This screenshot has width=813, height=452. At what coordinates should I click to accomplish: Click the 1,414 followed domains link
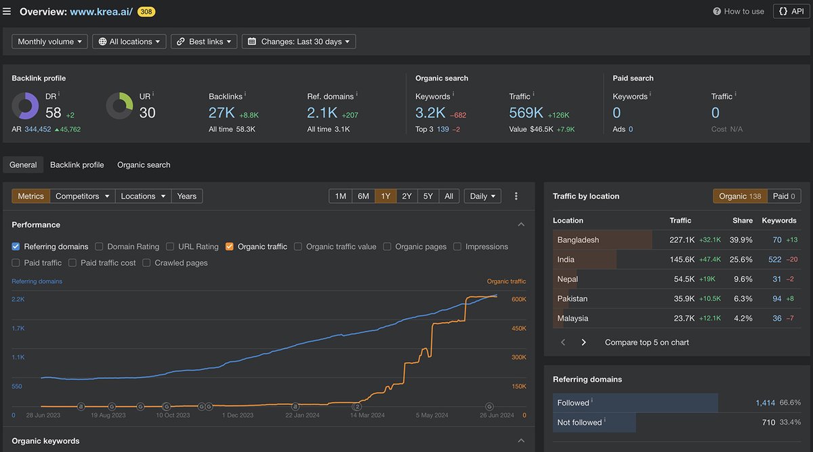point(766,403)
